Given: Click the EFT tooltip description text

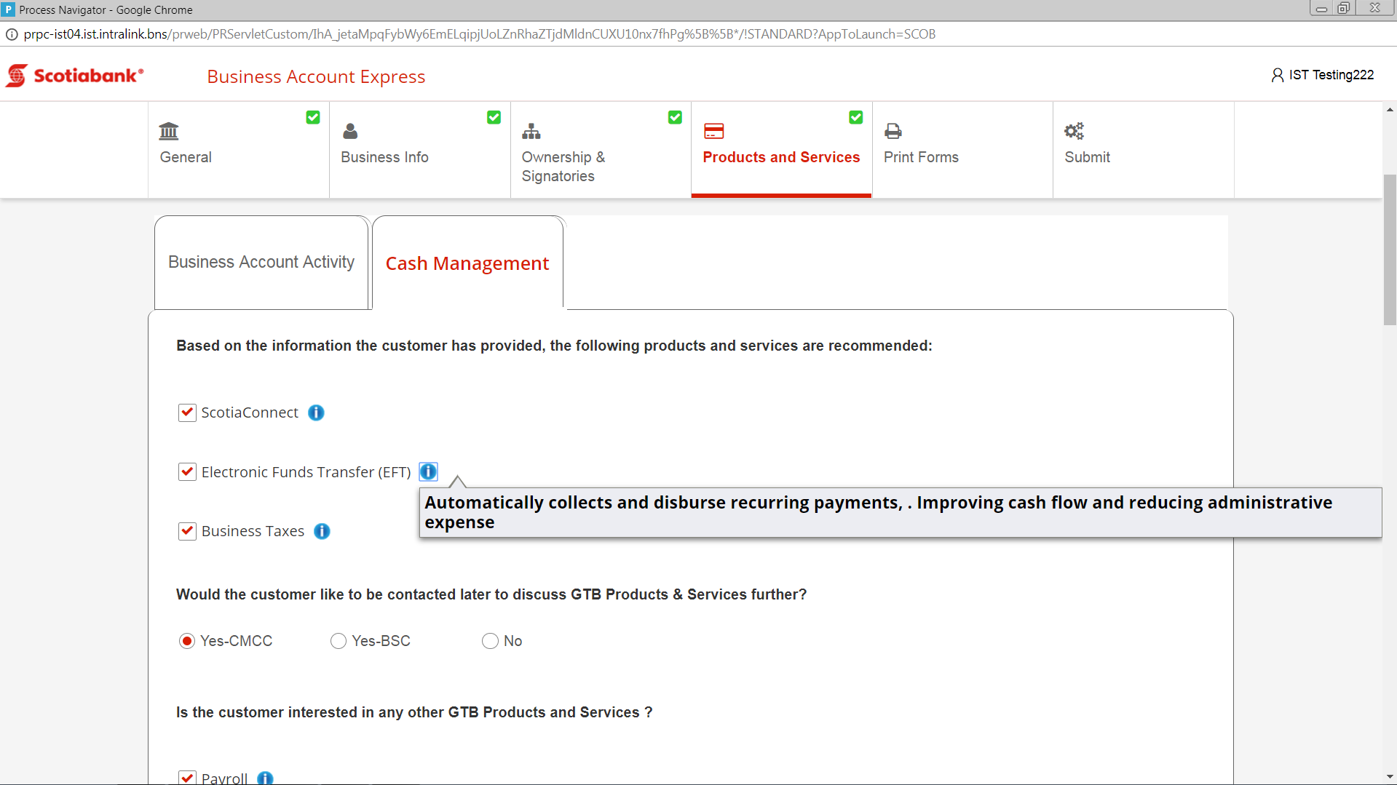Looking at the screenshot, I should coord(879,512).
